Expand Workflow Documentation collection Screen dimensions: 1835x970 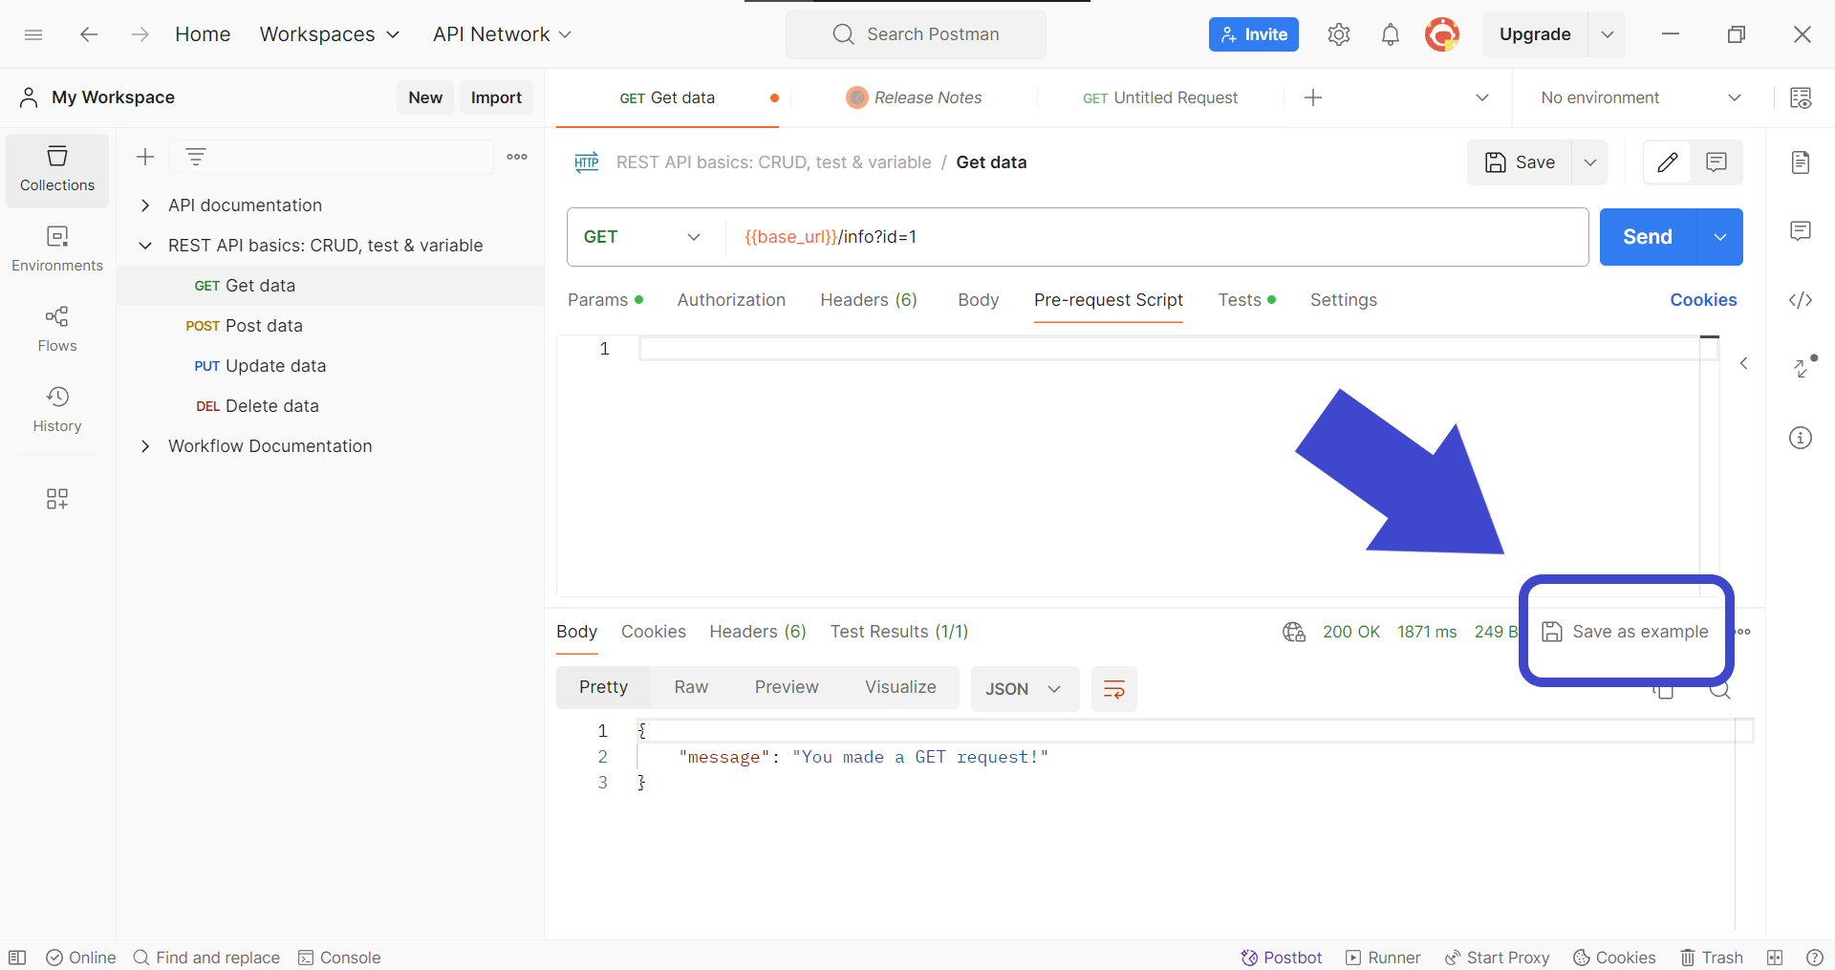point(145,446)
